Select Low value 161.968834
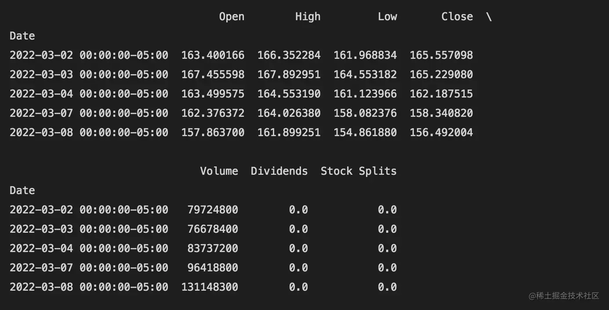 pyautogui.click(x=365, y=55)
